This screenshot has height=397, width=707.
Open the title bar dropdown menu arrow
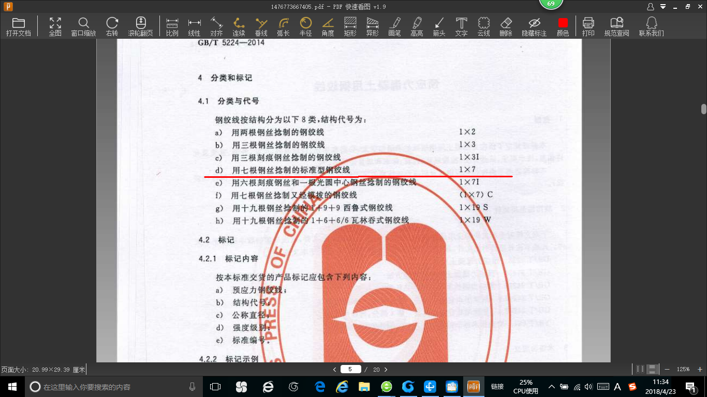coord(662,7)
